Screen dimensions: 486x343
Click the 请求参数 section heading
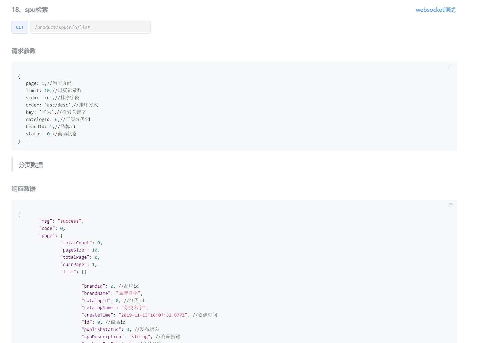pyautogui.click(x=24, y=51)
